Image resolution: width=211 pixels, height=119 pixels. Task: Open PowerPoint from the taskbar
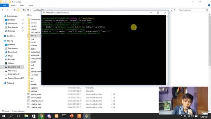point(72,116)
